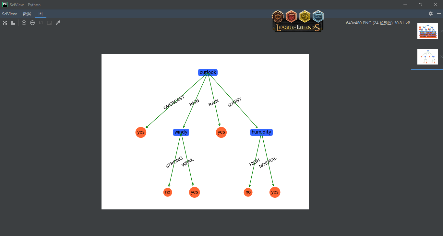Close the second plot thumbnail
Image resolution: width=443 pixels, height=236 pixels.
coord(441,57)
